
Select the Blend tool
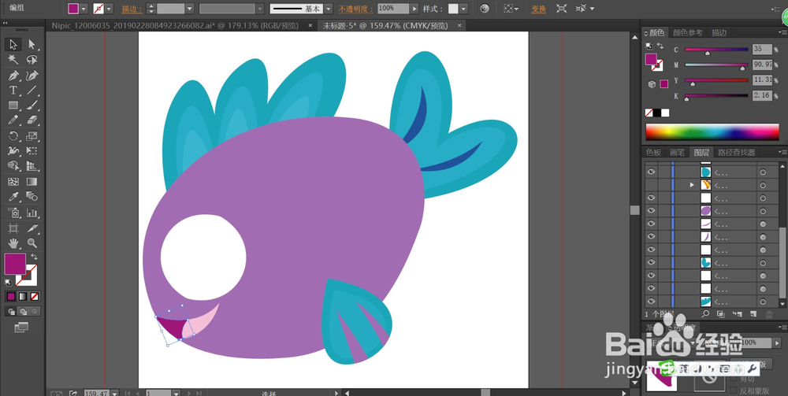pos(32,196)
